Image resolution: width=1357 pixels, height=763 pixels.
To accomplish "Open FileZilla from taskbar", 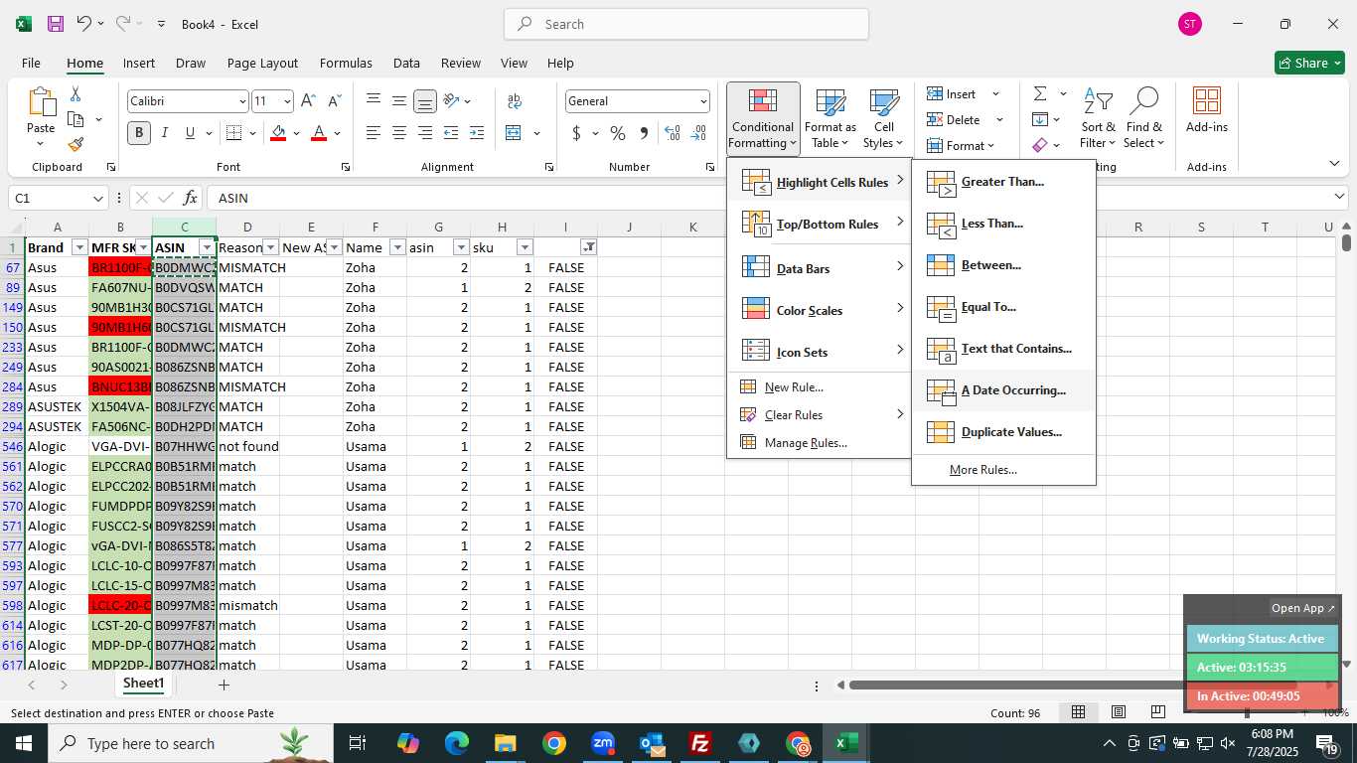I will pos(700,743).
